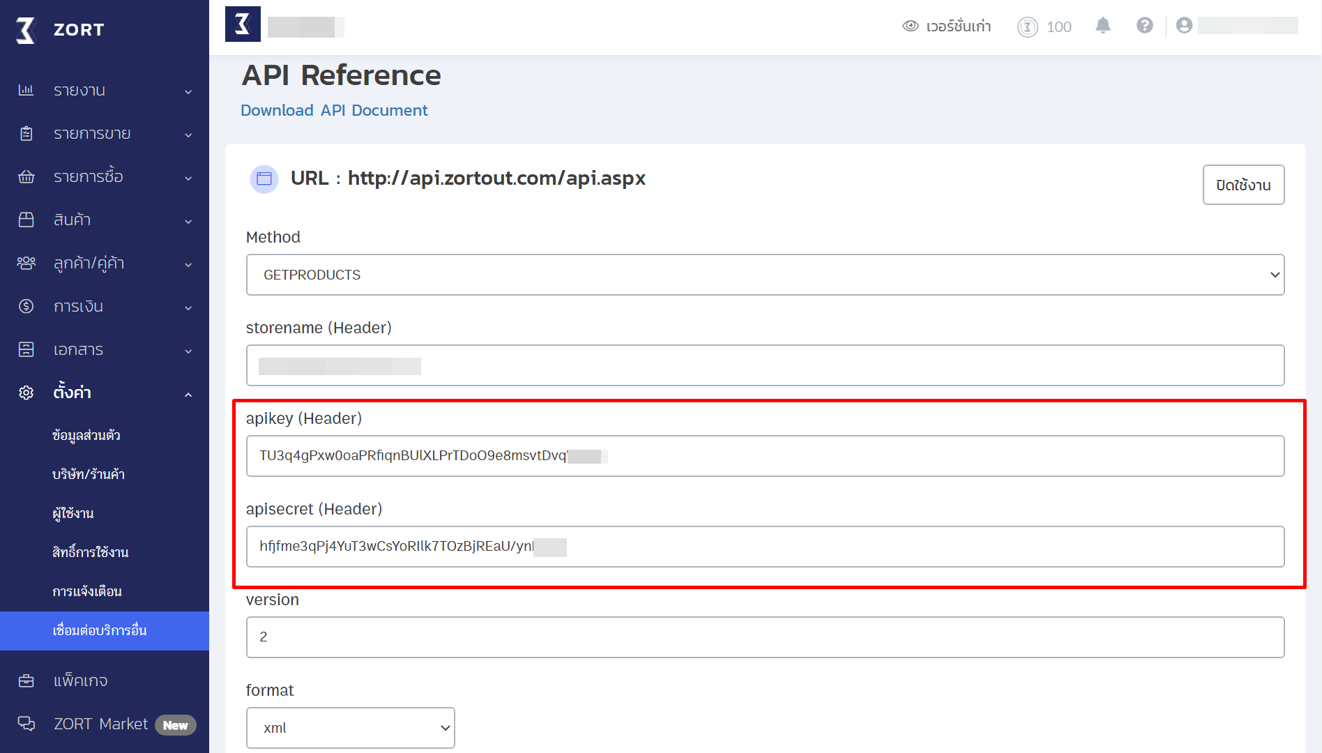Click Download API Document link
The image size is (1322, 753).
[x=334, y=110]
